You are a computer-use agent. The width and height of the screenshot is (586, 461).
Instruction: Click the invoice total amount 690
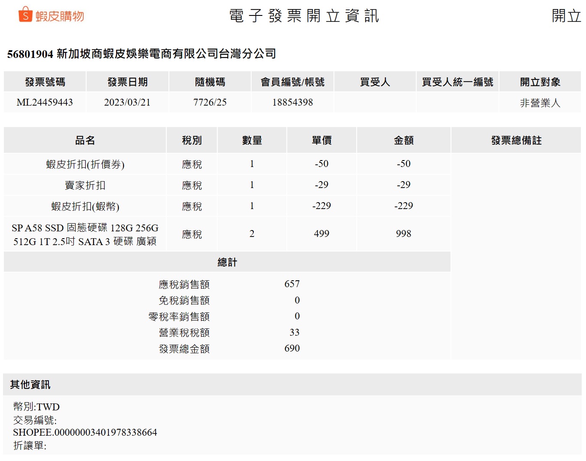[292, 349]
